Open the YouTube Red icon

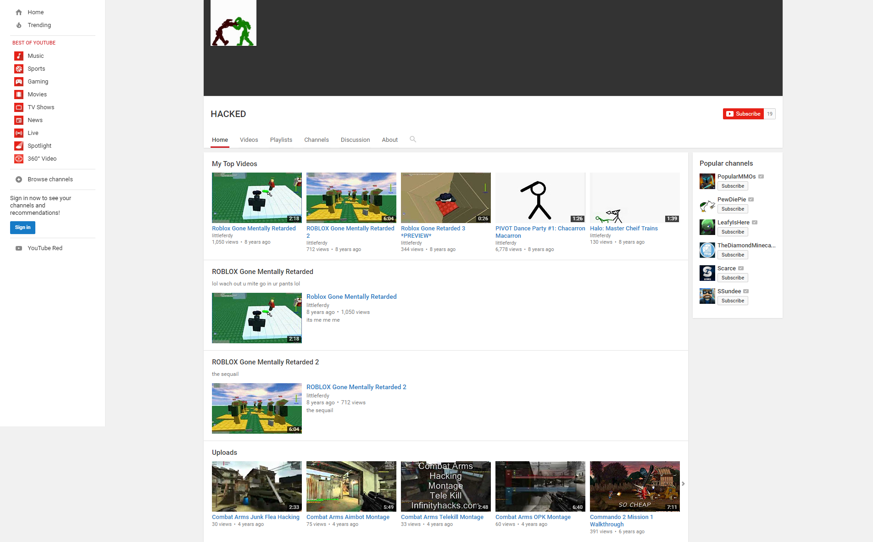(19, 248)
